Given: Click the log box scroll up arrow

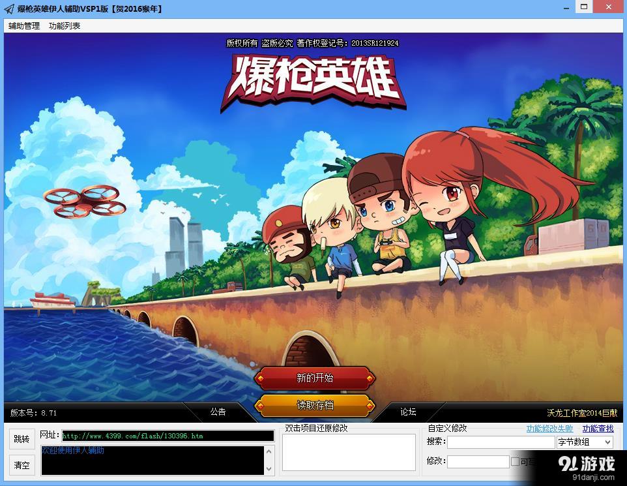Looking at the screenshot, I should click(269, 451).
